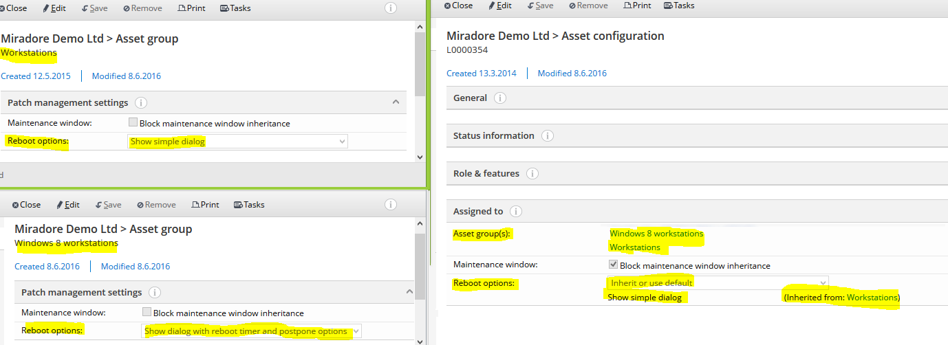The width and height of the screenshot is (948, 345).
Task: Click info icon beside Status information
Action: point(548,136)
